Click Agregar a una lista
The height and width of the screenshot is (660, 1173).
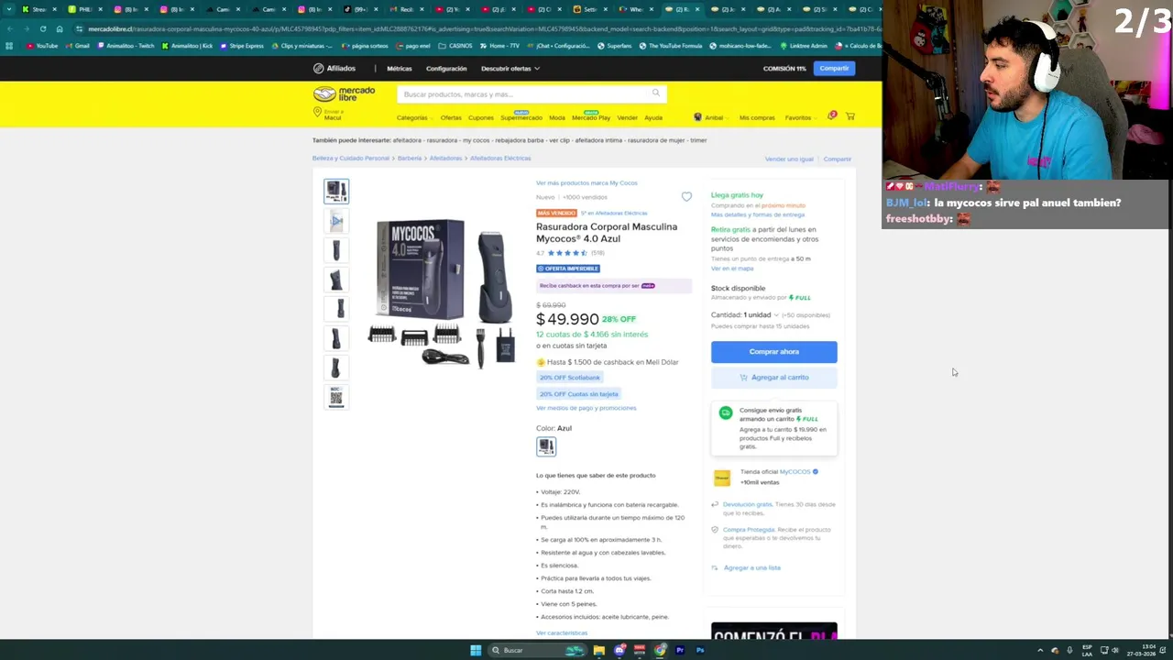751,568
